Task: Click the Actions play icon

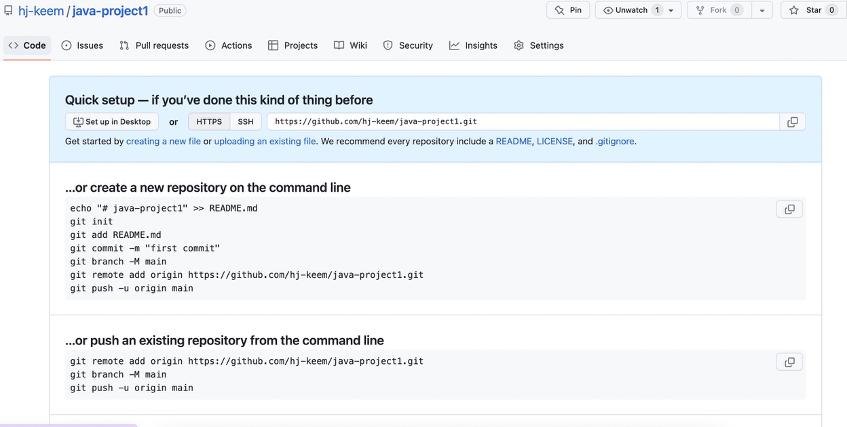Action: (x=210, y=45)
